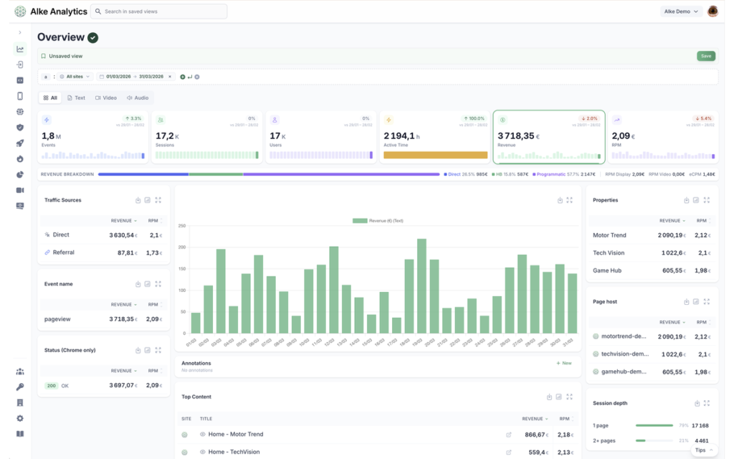This screenshot has height=459, width=734.
Task: Switch to the Text content tab
Action: coord(76,98)
